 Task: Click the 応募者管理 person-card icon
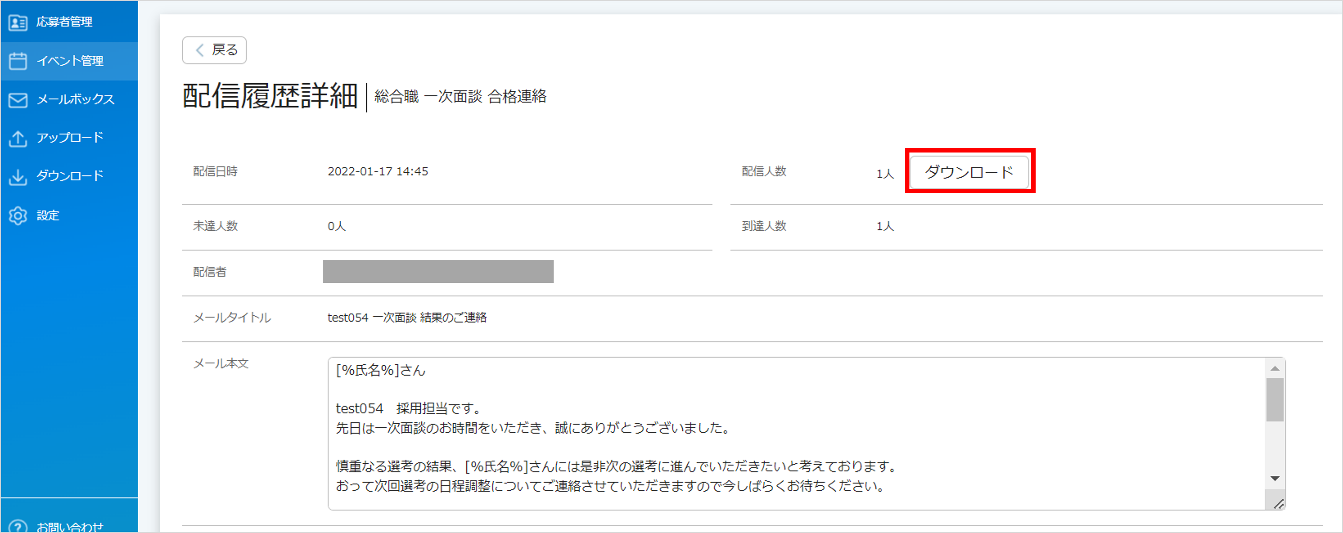point(18,23)
